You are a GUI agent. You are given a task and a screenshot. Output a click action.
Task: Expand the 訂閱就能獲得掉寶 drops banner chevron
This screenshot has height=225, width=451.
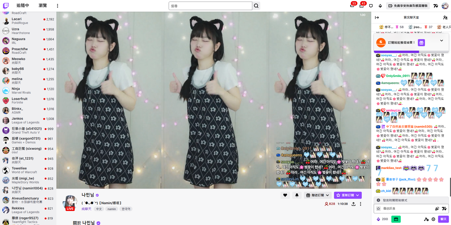coord(441,40)
